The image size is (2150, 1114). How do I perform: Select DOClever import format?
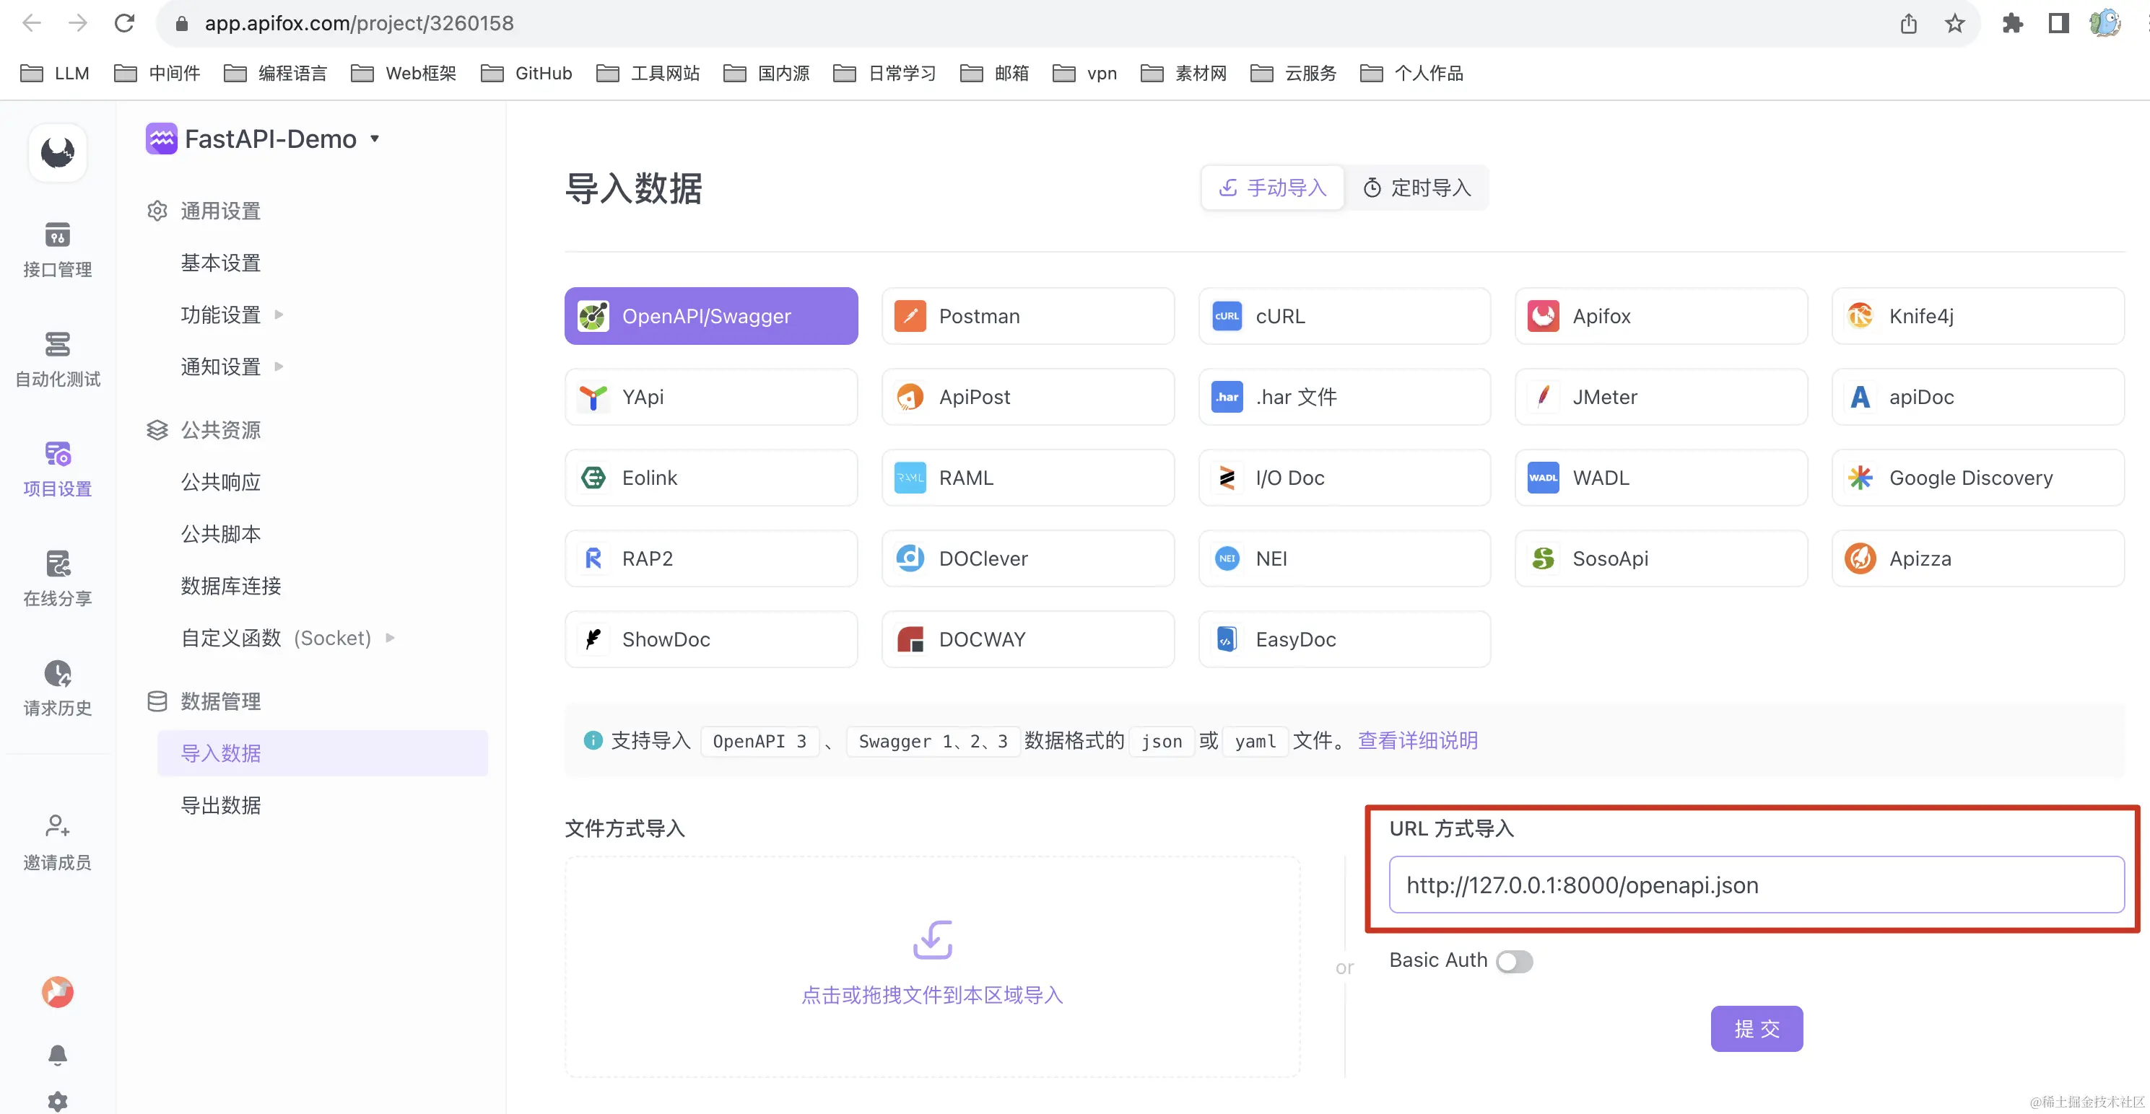tap(1027, 558)
